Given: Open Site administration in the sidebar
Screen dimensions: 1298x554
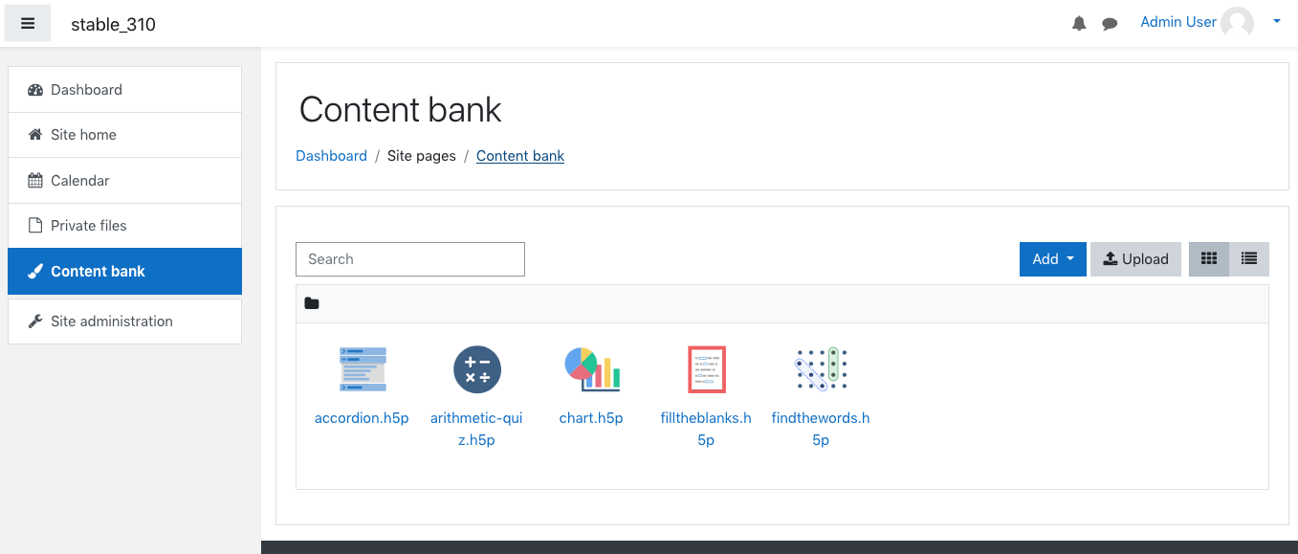Looking at the screenshot, I should click(124, 321).
